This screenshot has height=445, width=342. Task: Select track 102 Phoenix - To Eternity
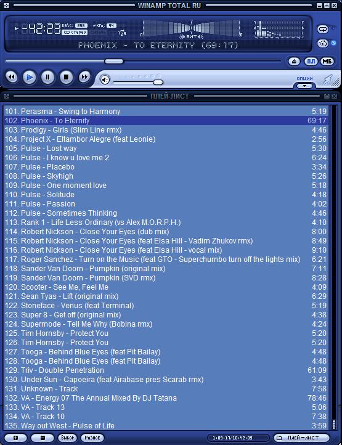pos(166,121)
